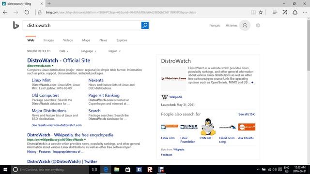The height and width of the screenshot is (174, 310).
Task: Click See all (15+) link
Action: click(x=247, y=114)
